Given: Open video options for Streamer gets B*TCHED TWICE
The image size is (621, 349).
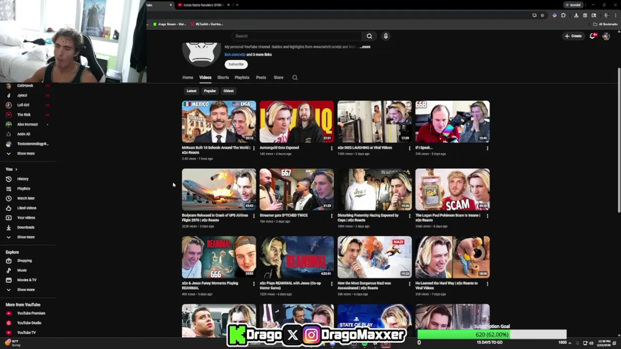Looking at the screenshot, I should [x=332, y=216].
